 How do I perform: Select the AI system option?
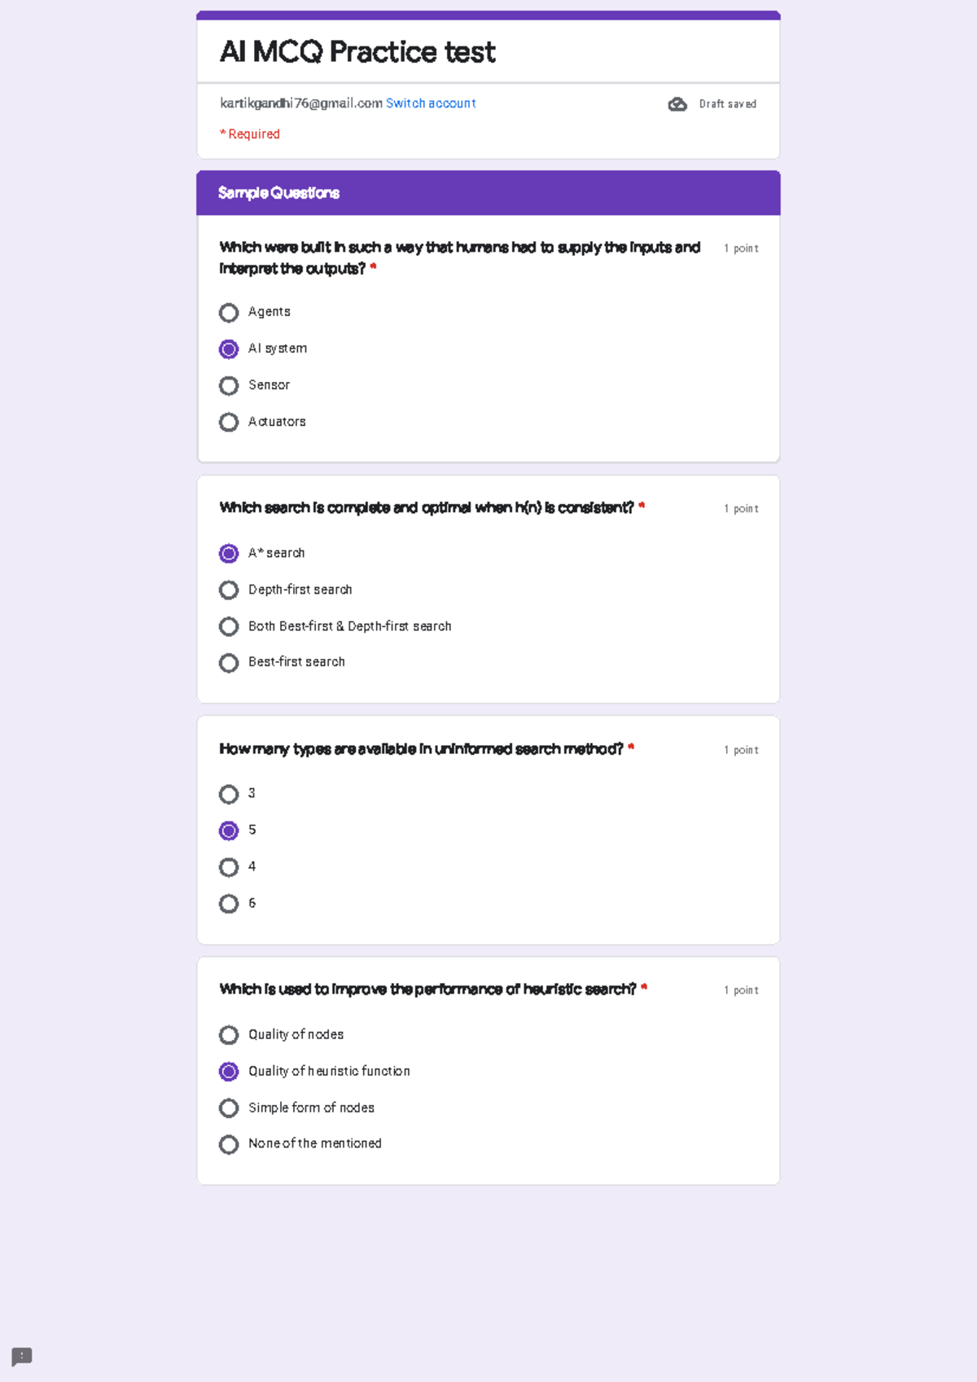click(229, 349)
